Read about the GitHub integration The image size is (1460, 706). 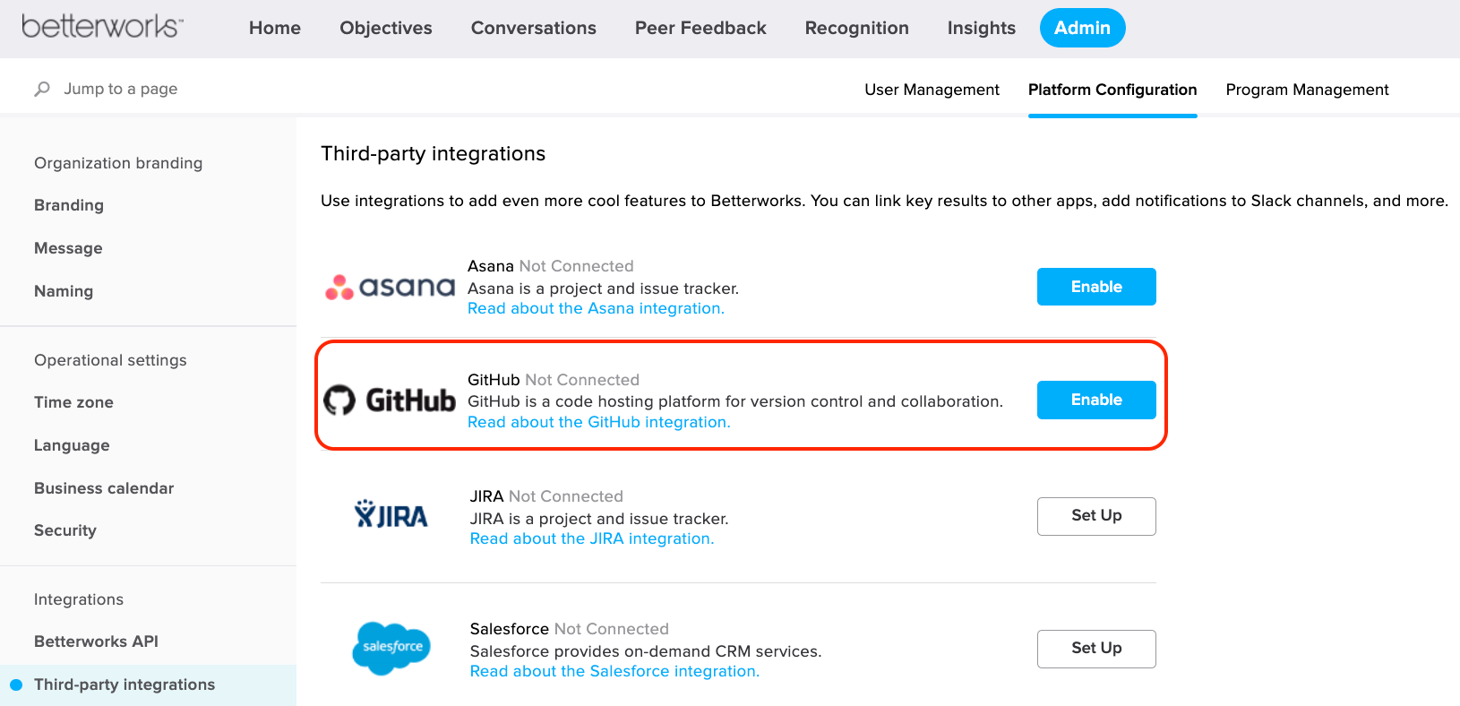(x=599, y=422)
